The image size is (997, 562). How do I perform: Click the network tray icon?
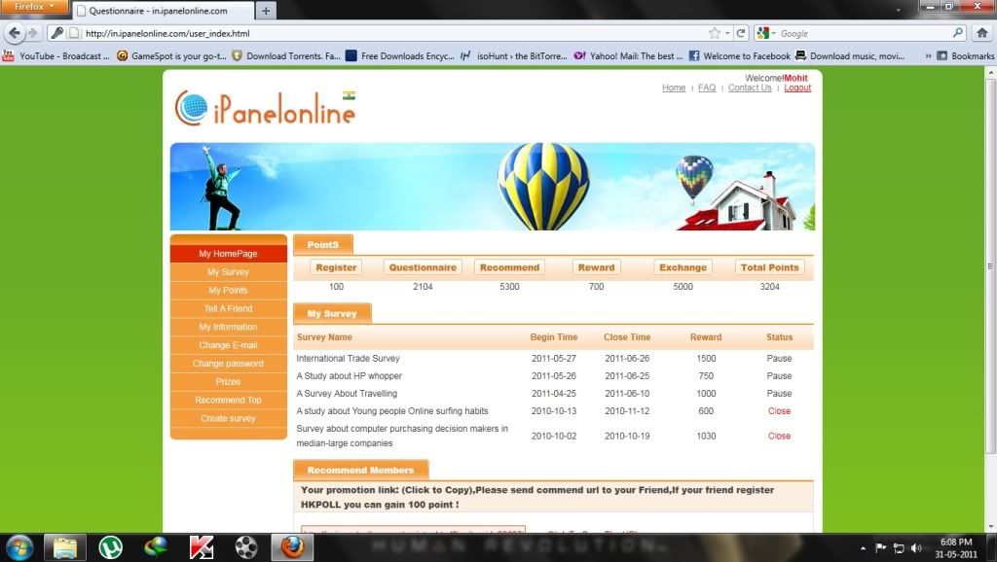tap(899, 548)
